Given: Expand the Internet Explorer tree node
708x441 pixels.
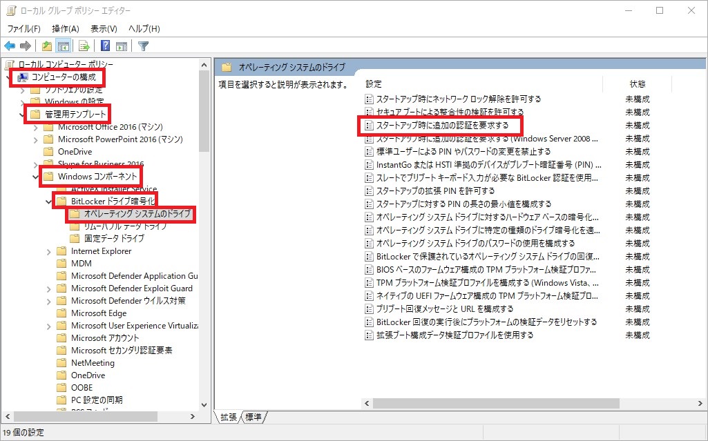Looking at the screenshot, I should [x=48, y=252].
